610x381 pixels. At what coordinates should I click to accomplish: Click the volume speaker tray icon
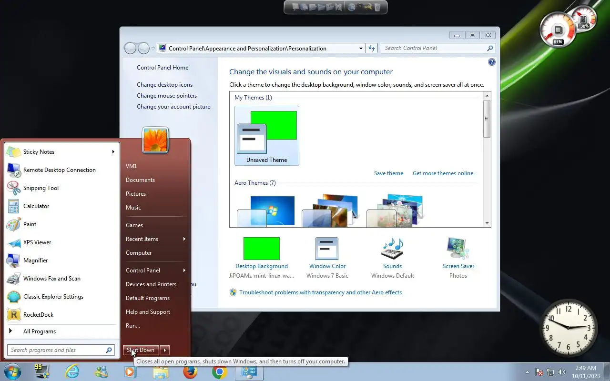click(x=562, y=372)
